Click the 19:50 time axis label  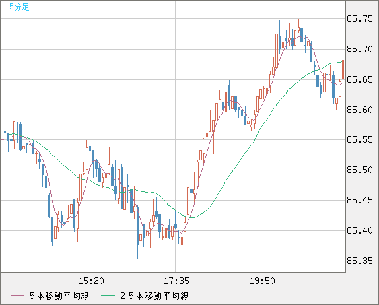coord(262,281)
